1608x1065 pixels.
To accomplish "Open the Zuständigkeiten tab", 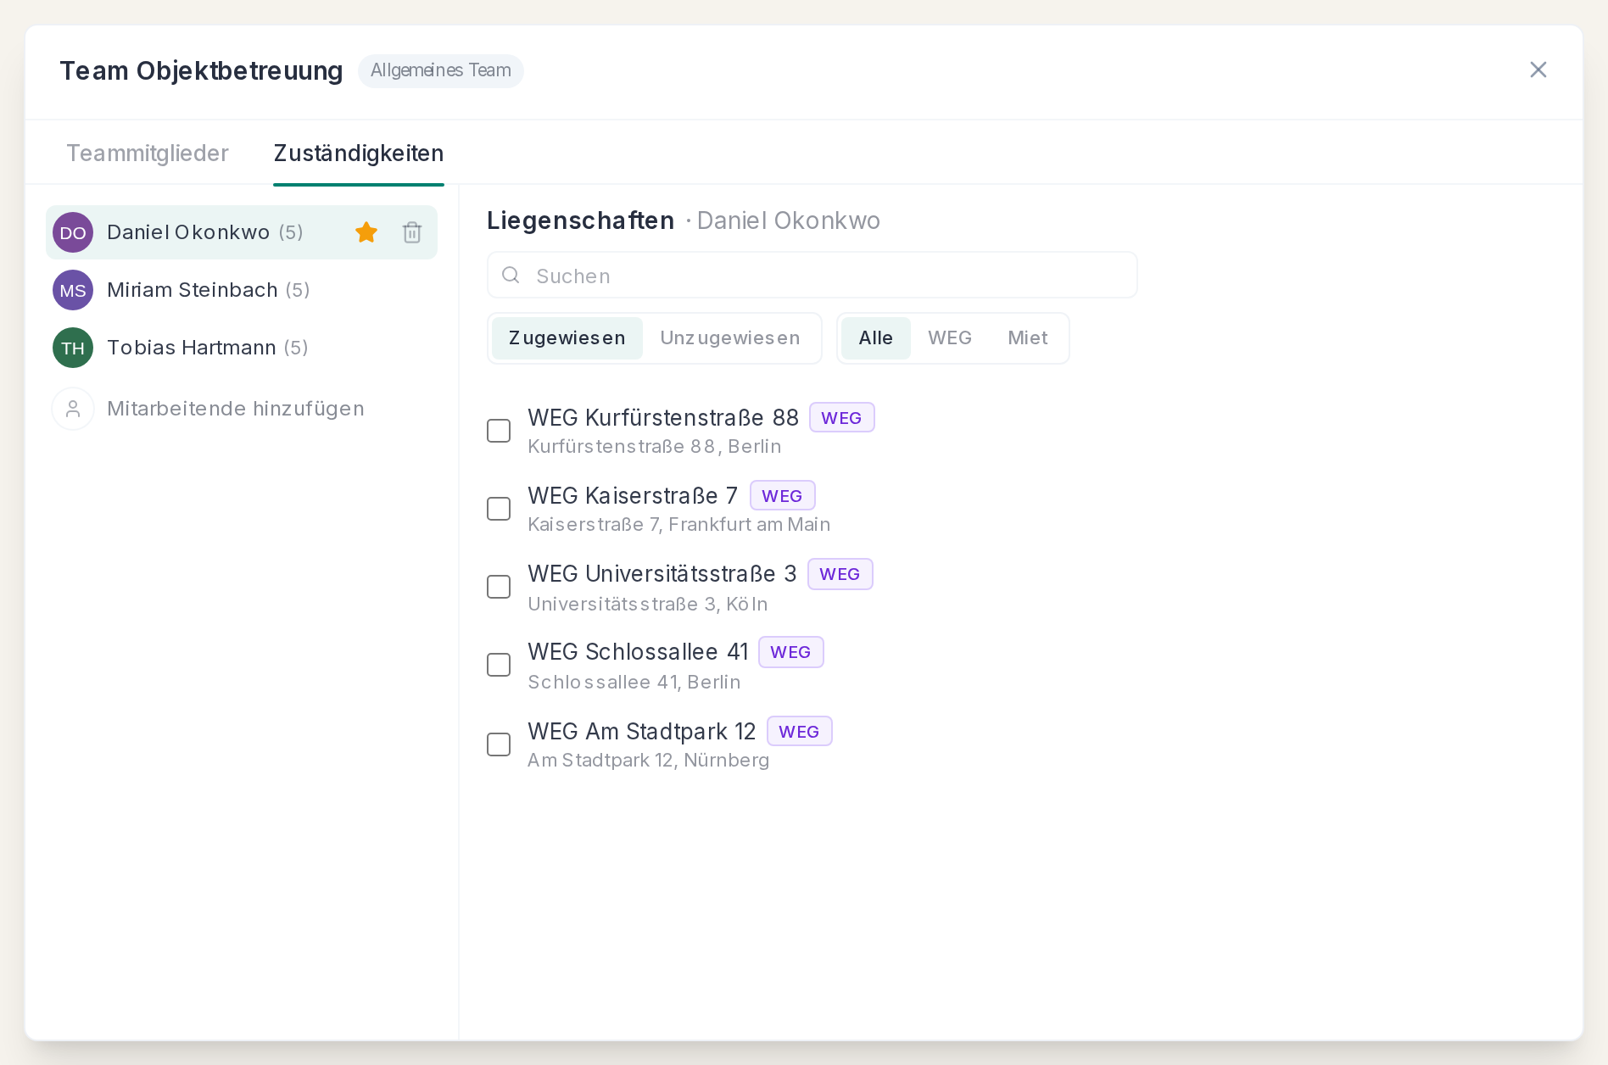I will (359, 153).
